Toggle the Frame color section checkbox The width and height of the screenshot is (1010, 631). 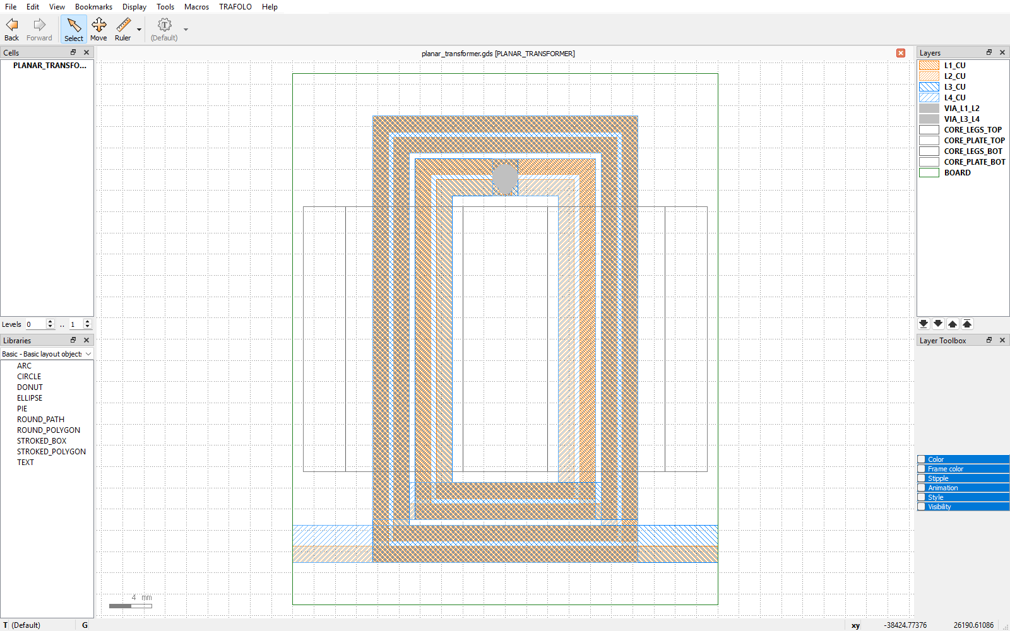pyautogui.click(x=922, y=469)
